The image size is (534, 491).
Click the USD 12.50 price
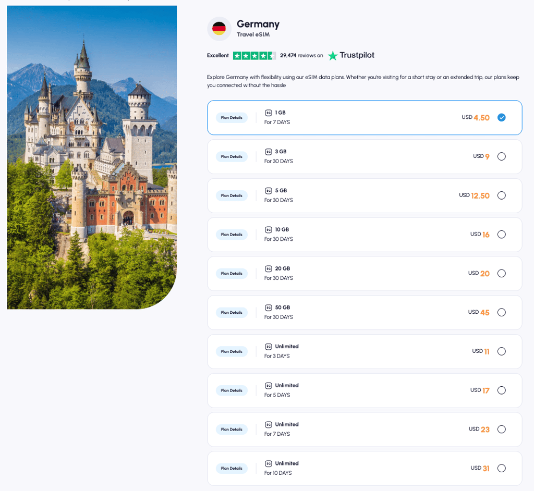(474, 195)
